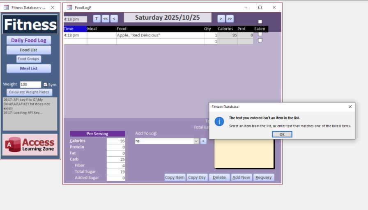The image size is (368, 210).
Task: Go to previous day with < button
Action: [114, 18]
